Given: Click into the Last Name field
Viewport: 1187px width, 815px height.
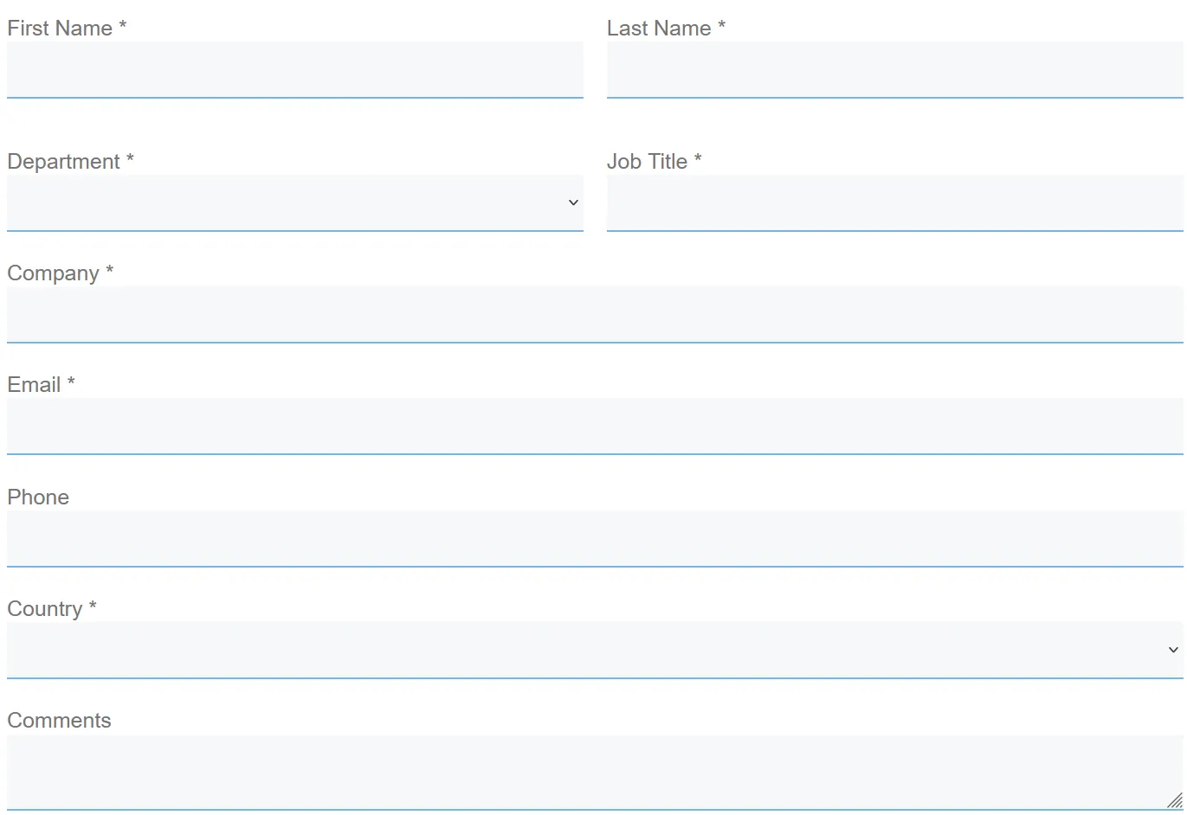Looking at the screenshot, I should click(x=894, y=69).
